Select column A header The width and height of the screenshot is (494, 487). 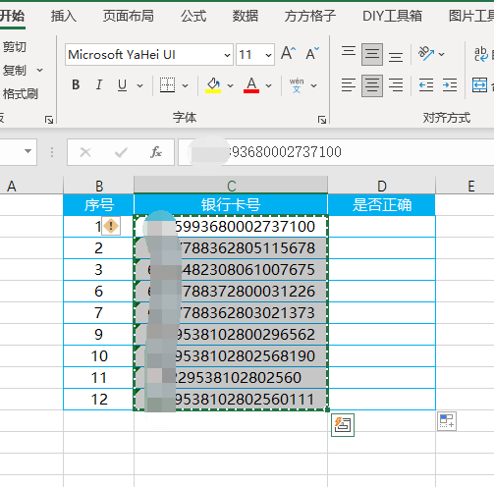[x=31, y=186]
